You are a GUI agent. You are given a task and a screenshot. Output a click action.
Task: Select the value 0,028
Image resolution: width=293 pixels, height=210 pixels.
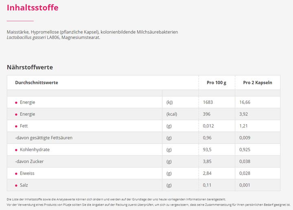point(245,173)
